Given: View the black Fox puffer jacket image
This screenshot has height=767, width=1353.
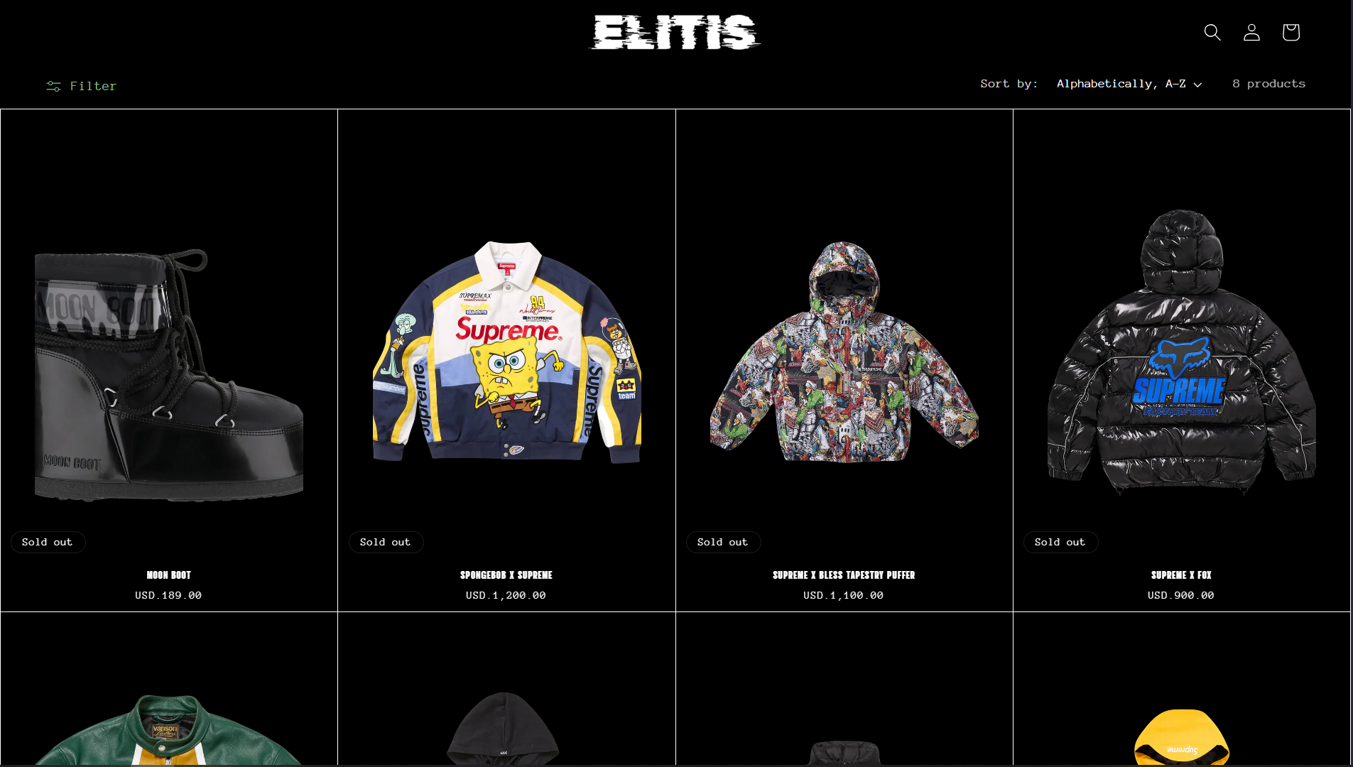Looking at the screenshot, I should coord(1181,352).
